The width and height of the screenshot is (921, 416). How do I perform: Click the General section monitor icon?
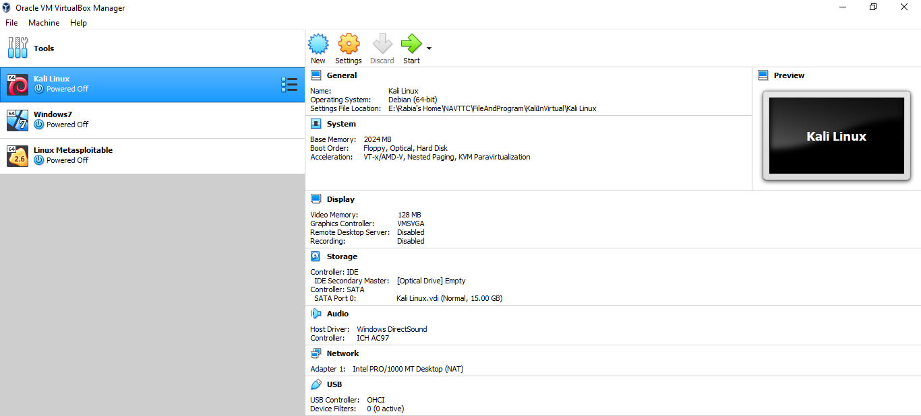[x=316, y=75]
